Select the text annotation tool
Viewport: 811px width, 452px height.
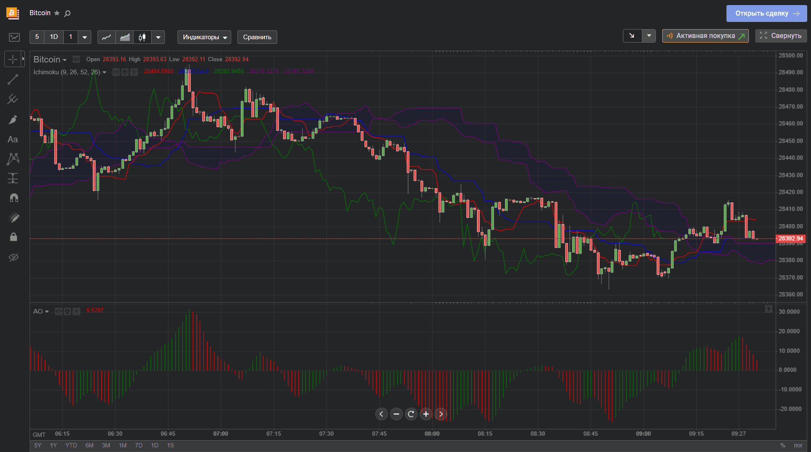[13, 139]
